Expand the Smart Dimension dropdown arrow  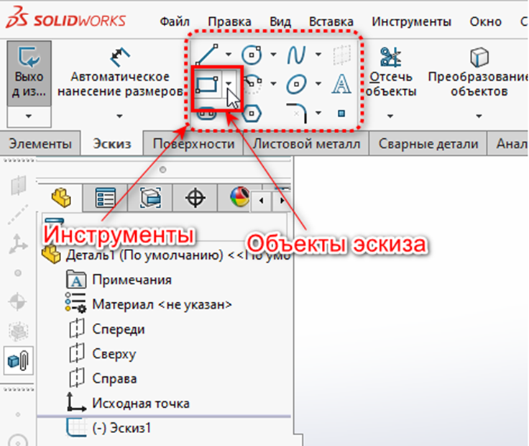[x=119, y=116]
